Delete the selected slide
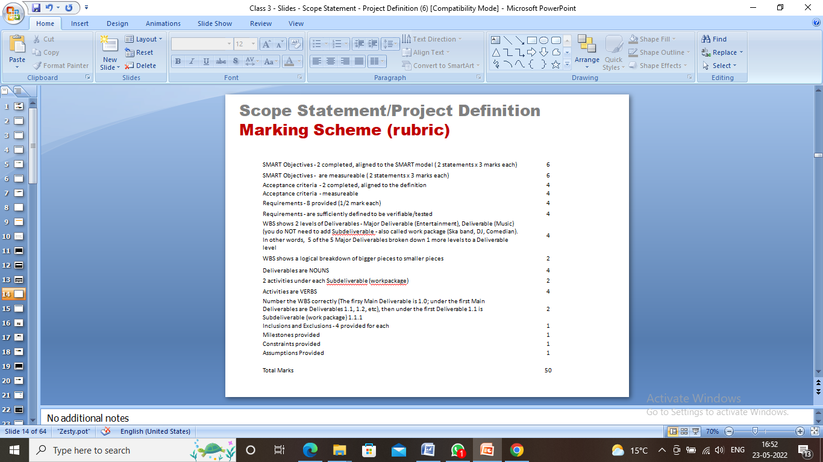This screenshot has height=462, width=823. [140, 66]
